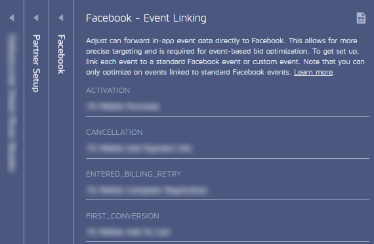Open the blurred event value under ACTIVATION
Image resolution: width=374 pixels, height=244 pixels.
pos(123,107)
